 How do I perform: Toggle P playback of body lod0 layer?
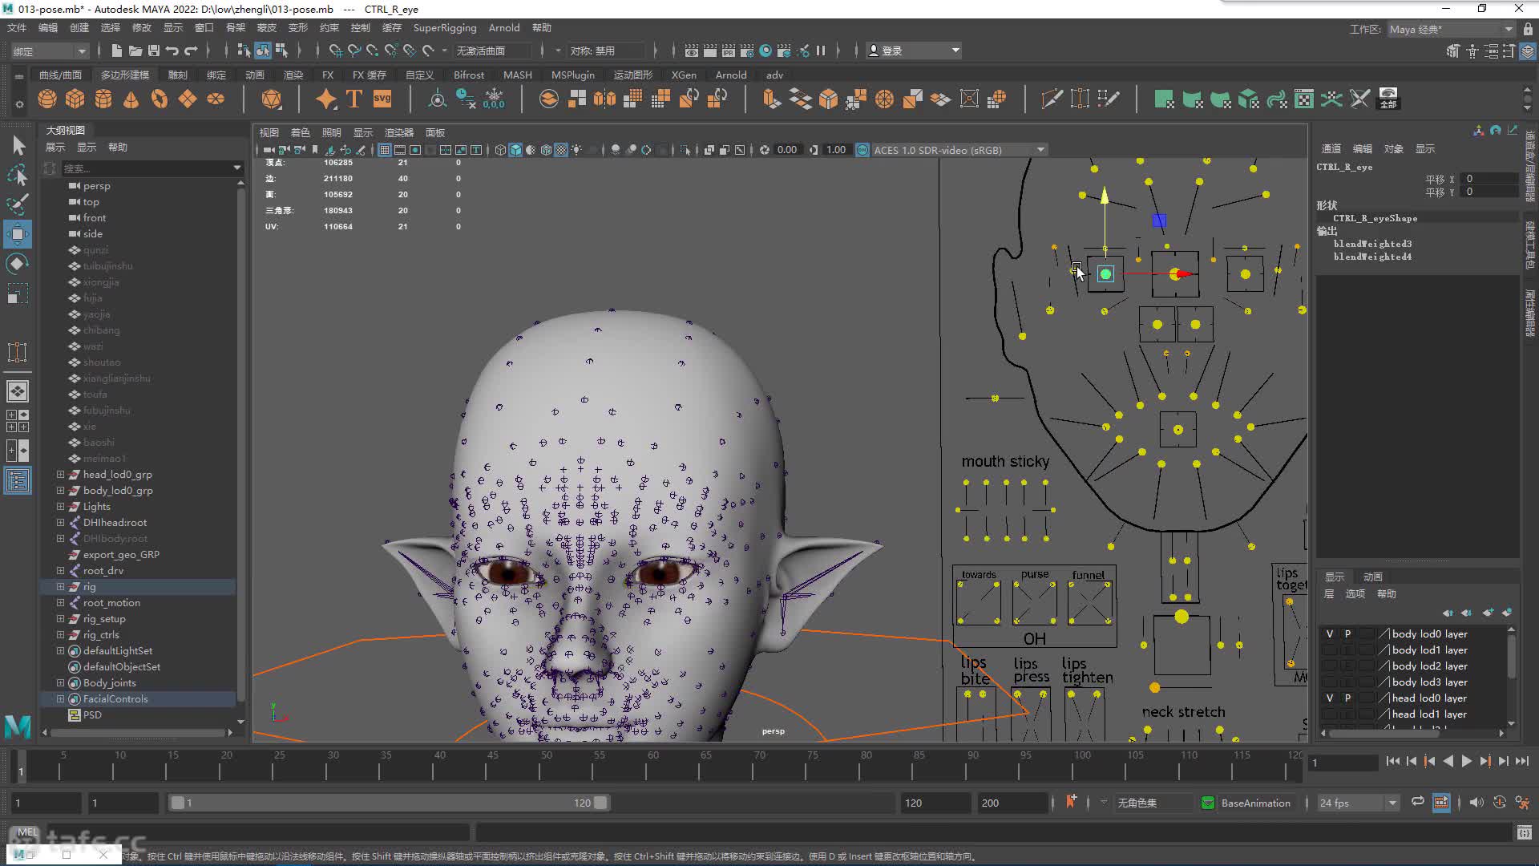tap(1347, 634)
